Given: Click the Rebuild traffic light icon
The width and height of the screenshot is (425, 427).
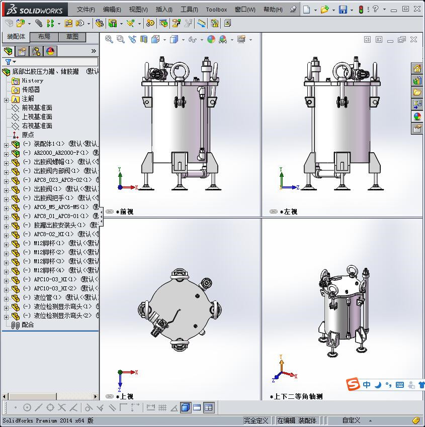Looking at the screenshot, I should 361,10.
